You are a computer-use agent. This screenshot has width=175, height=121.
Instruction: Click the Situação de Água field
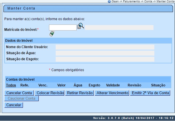click(105, 53)
